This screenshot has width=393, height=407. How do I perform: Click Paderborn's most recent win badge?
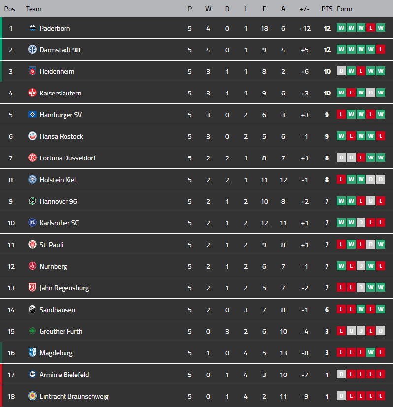[380, 28]
